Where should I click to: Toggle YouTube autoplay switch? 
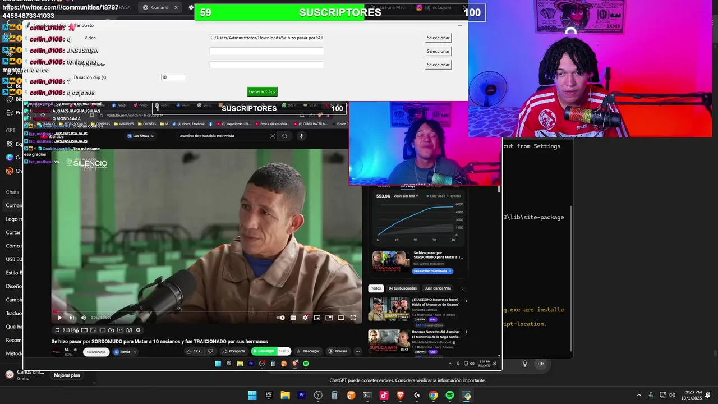tap(280, 318)
